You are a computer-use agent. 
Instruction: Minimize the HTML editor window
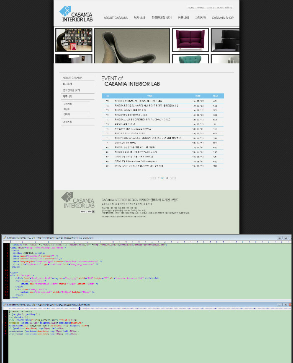279,238
